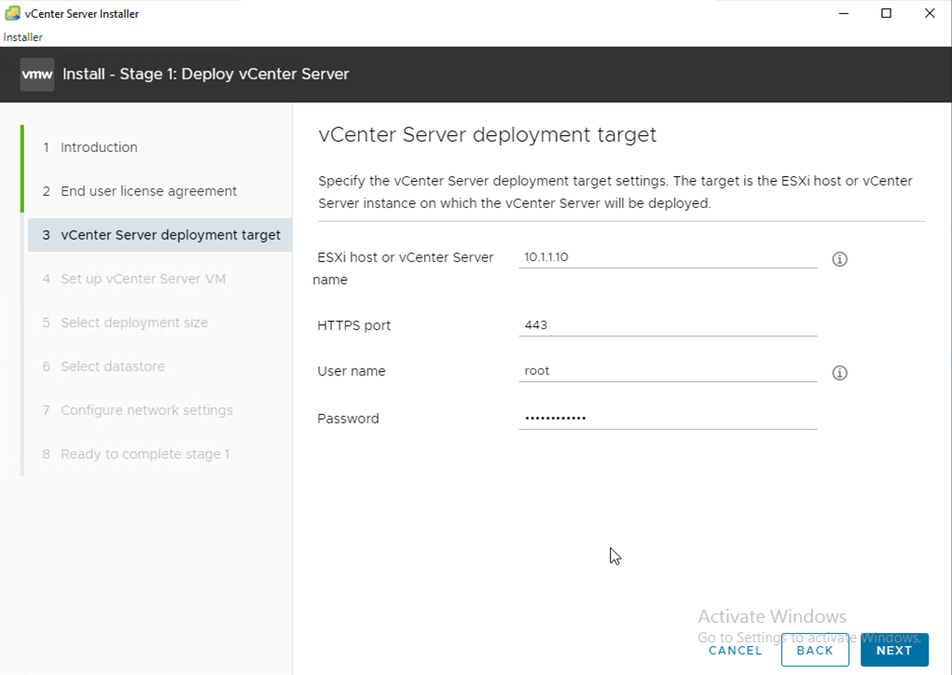The width and height of the screenshot is (952, 675).
Task: Click the vCenter Server Installer title bar icon
Action: click(x=12, y=13)
